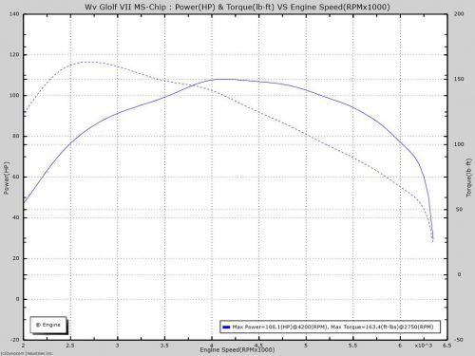This screenshot has height=356, width=475.
Task: Click the '4' engine speed tick label
Action: 212,346
